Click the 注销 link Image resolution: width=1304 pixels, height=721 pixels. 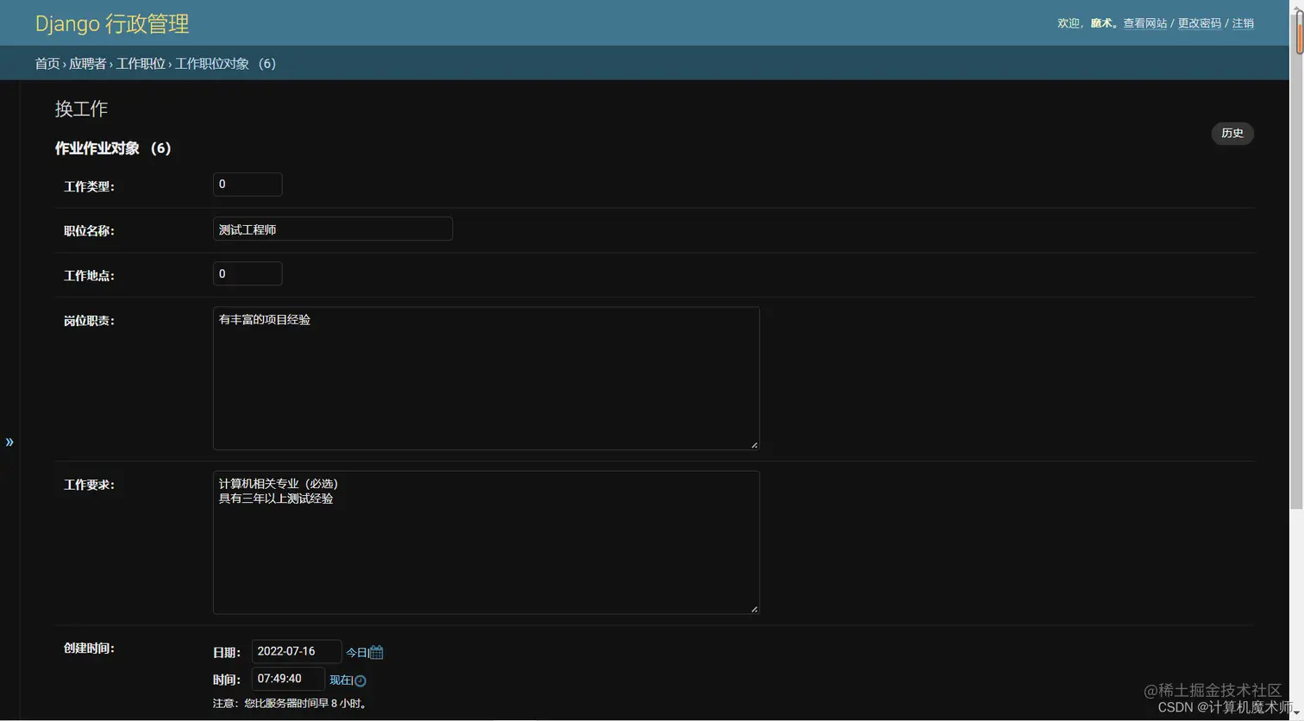point(1243,23)
